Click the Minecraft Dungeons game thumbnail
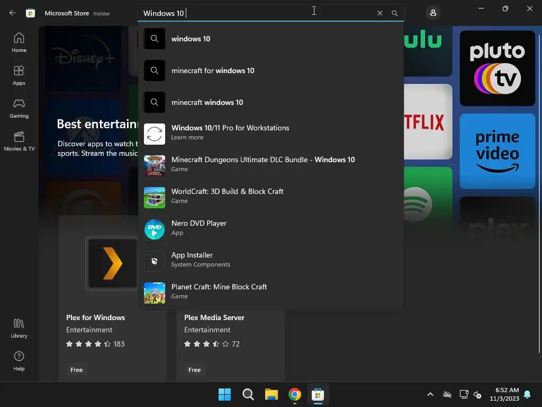This screenshot has width=542, height=407. point(155,166)
